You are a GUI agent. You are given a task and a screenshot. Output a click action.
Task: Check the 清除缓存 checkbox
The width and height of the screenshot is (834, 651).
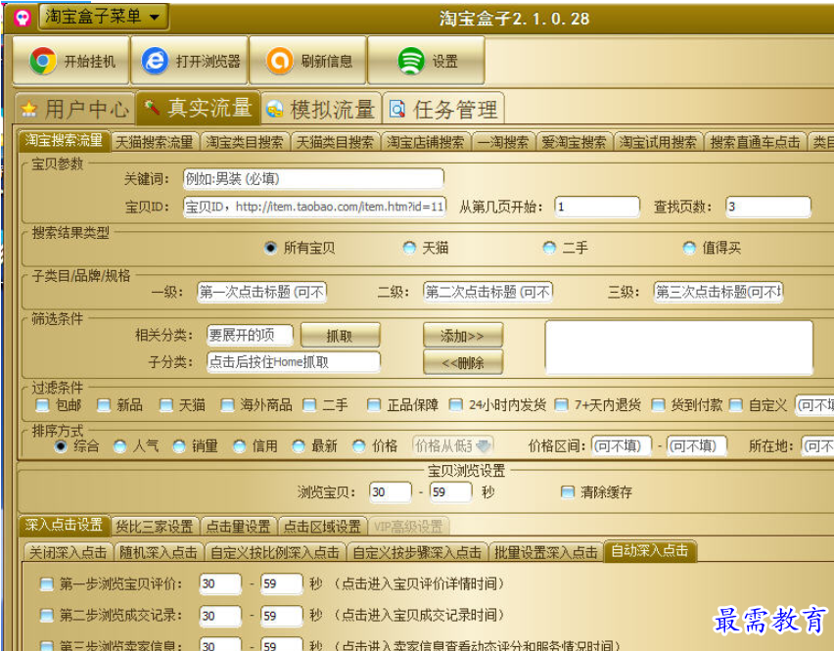click(568, 492)
